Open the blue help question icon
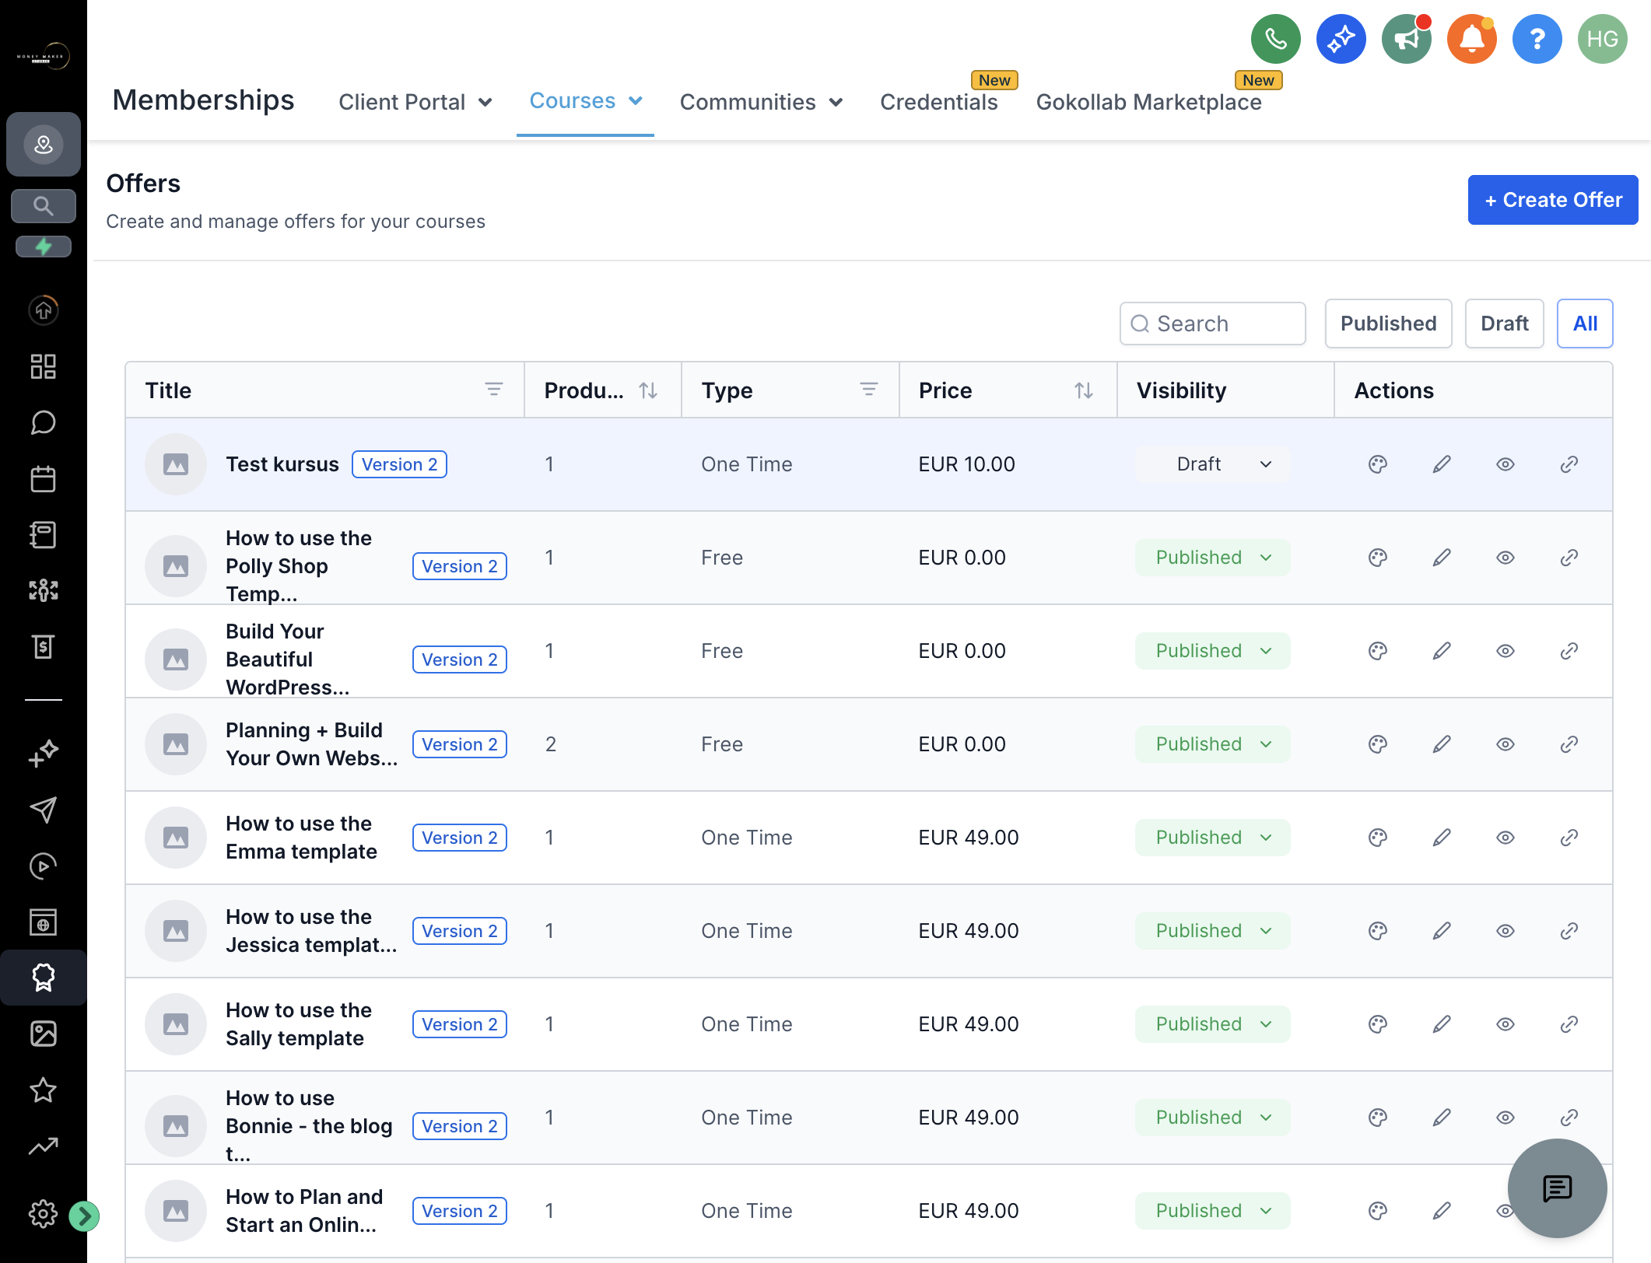 coord(1537,39)
